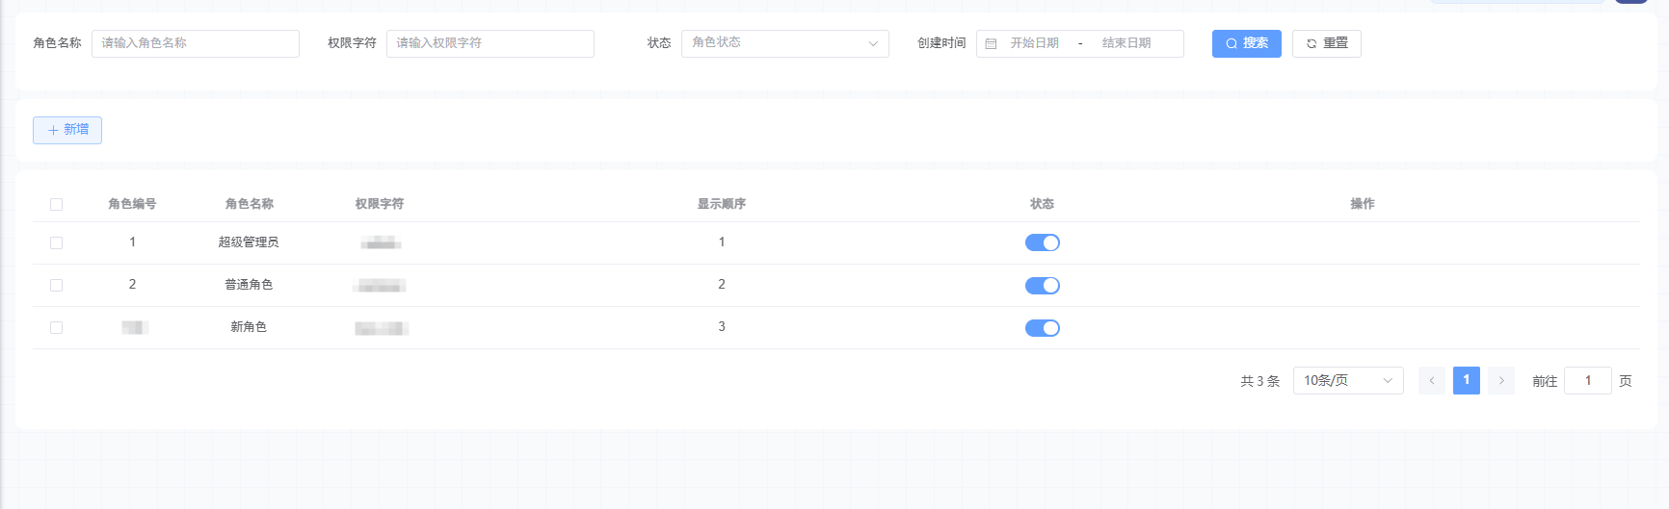This screenshot has width=1669, height=509.
Task: Check the select-all header checkbox
Action: coord(56,204)
